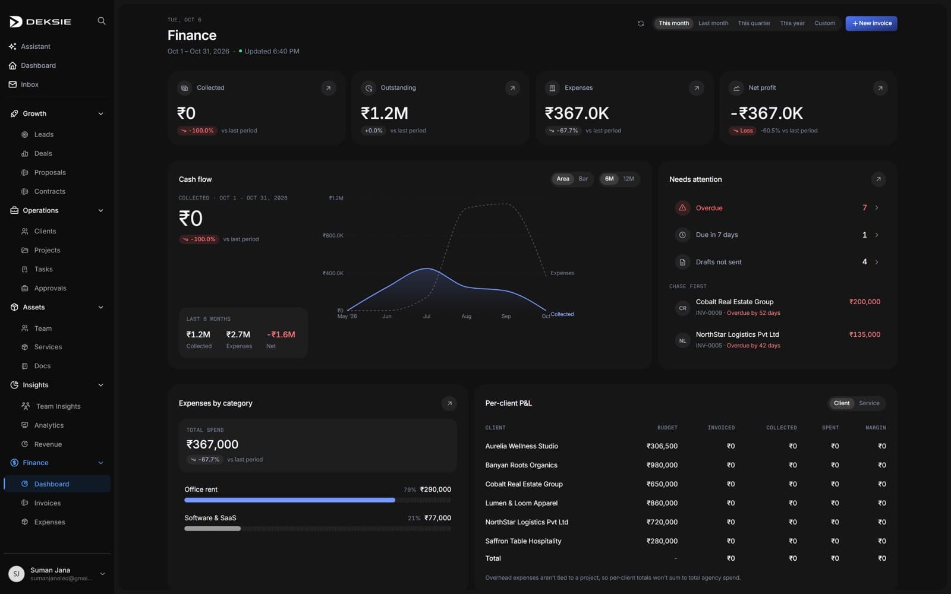Set cash flow range to 6M
Screen dimensions: 951x594
[x=609, y=179]
